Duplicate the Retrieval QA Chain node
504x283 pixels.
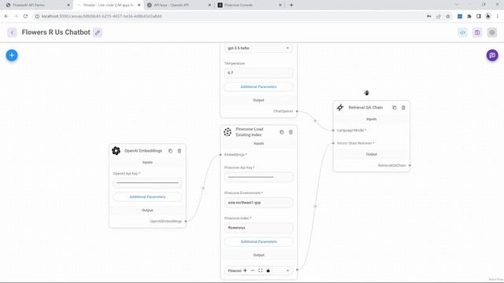tap(395, 108)
